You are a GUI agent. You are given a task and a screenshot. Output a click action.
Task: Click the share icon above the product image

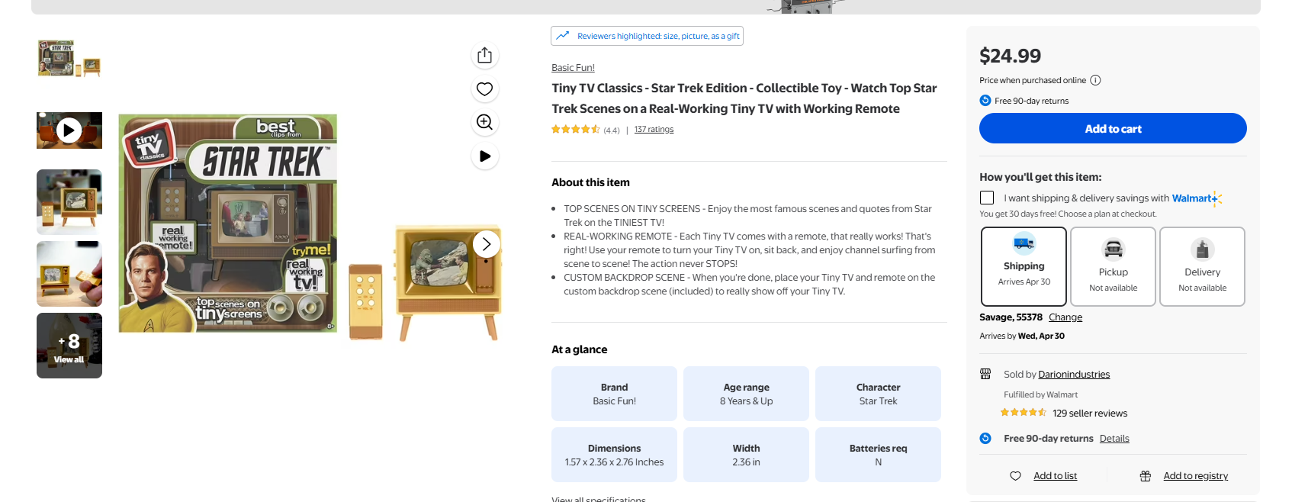(x=484, y=56)
